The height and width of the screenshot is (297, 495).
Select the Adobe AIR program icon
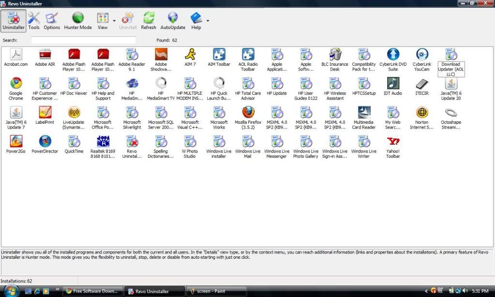coord(45,54)
